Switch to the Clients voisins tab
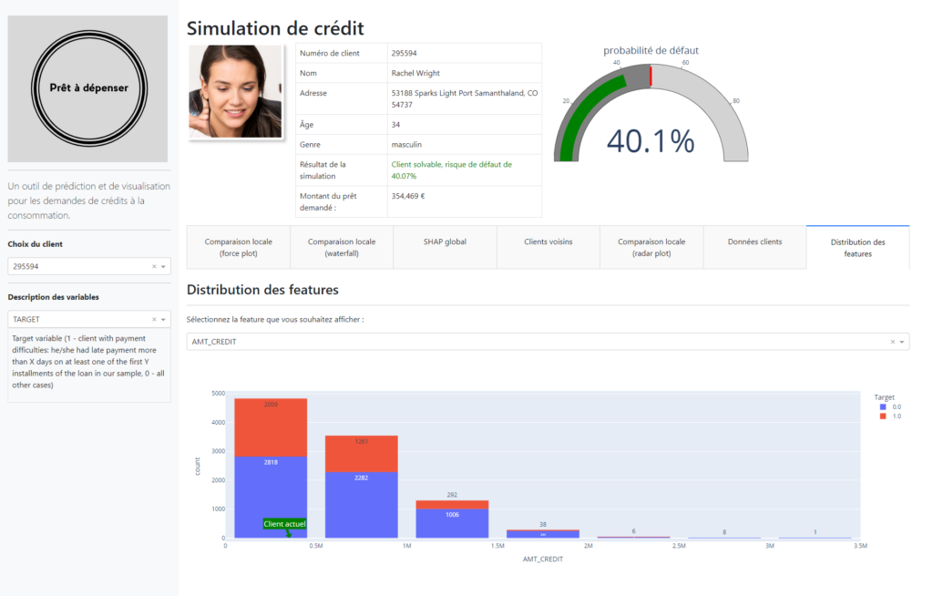 point(548,241)
